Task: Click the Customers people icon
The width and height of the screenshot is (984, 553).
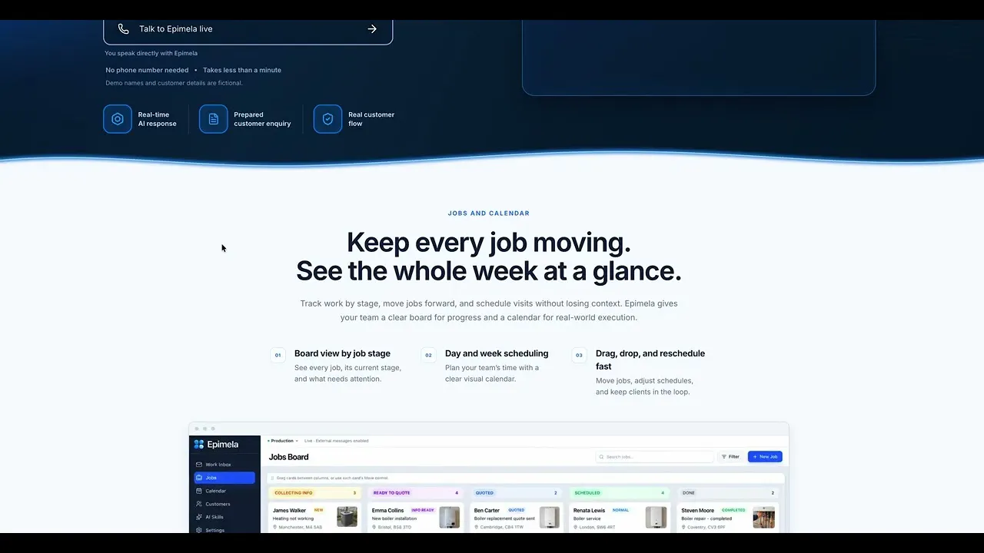Action: (199, 504)
